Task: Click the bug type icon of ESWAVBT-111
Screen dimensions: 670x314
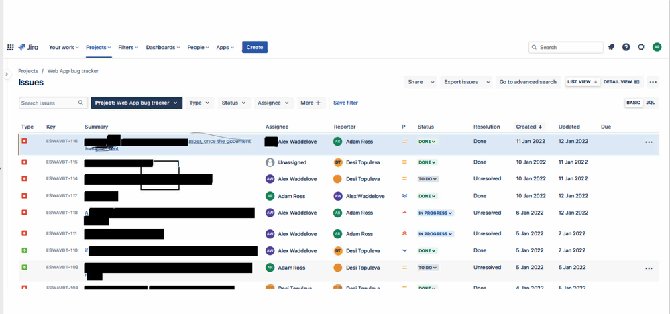Action: click(x=24, y=233)
